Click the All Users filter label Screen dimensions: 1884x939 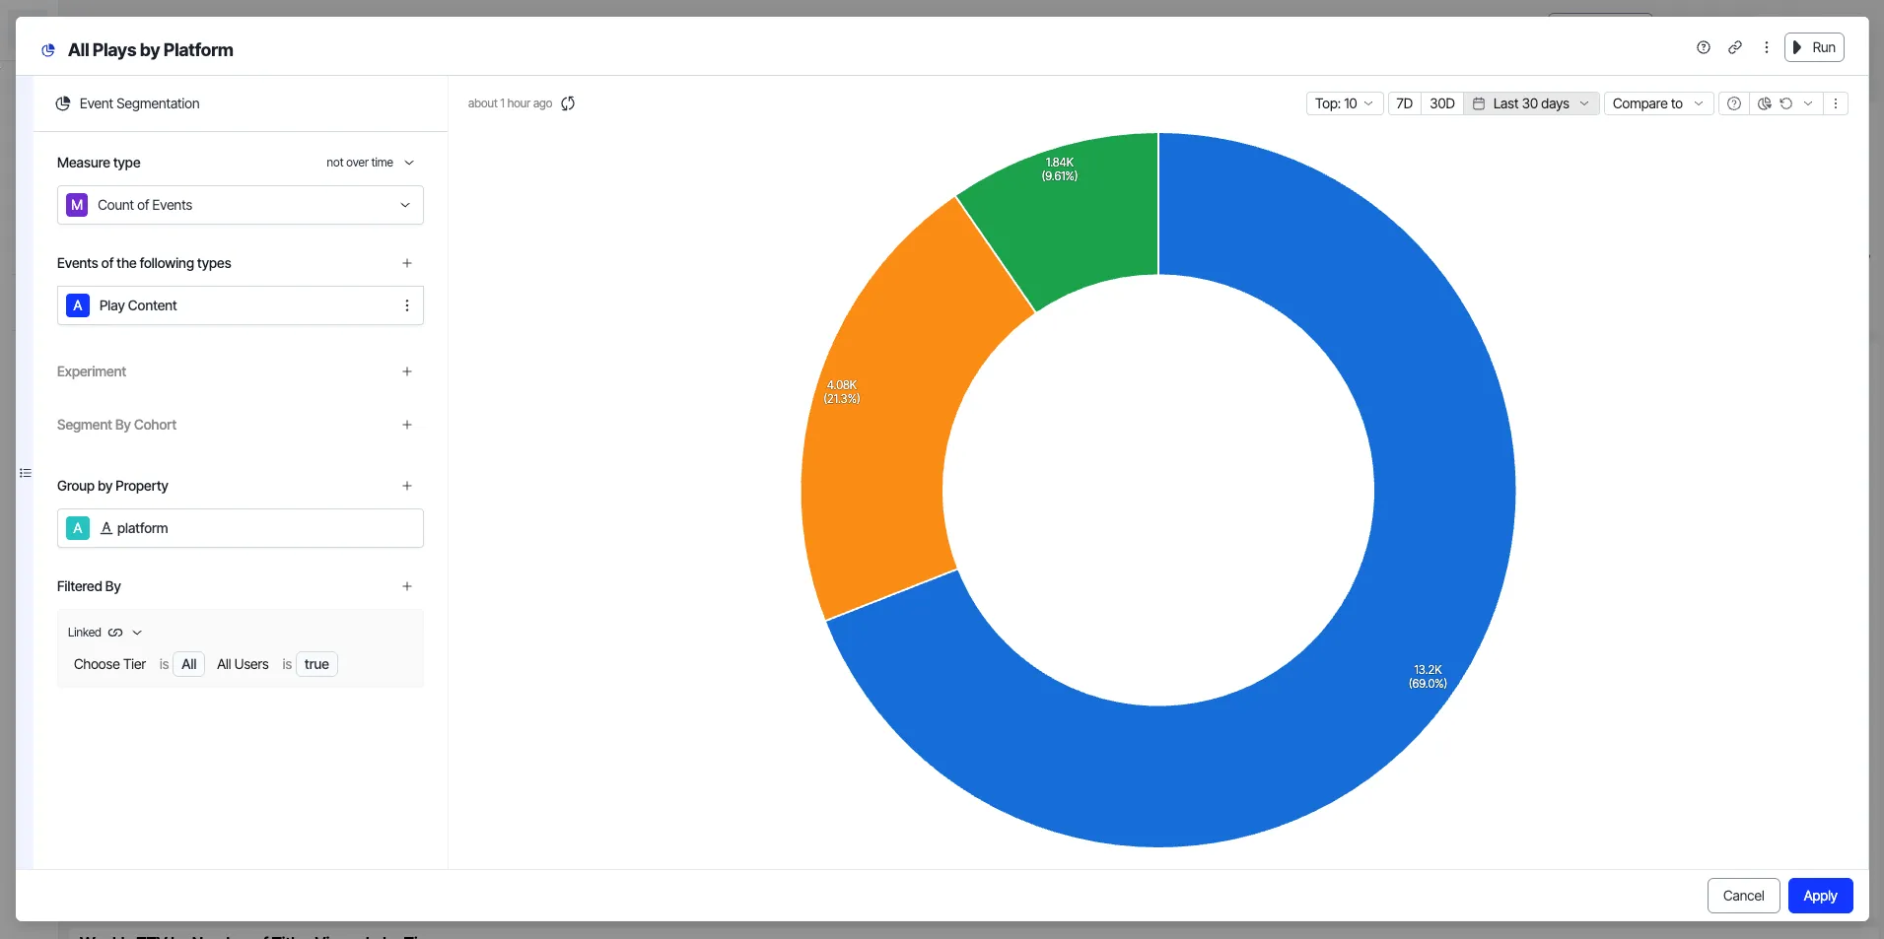[x=243, y=664]
